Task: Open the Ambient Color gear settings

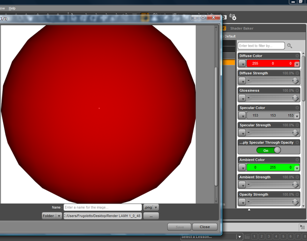Action: [x=297, y=160]
